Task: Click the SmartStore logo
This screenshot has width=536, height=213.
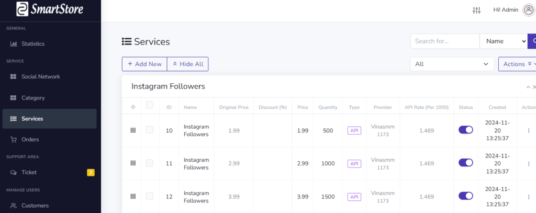Action: click(50, 9)
